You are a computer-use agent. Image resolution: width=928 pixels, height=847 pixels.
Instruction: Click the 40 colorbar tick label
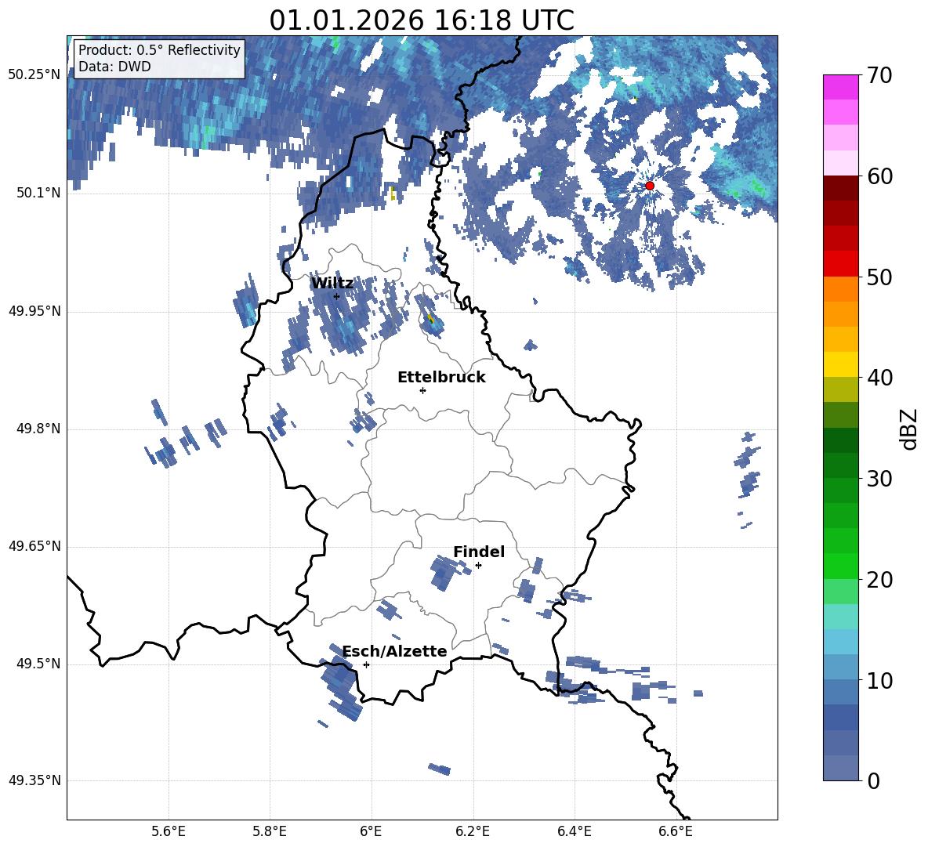(x=879, y=378)
